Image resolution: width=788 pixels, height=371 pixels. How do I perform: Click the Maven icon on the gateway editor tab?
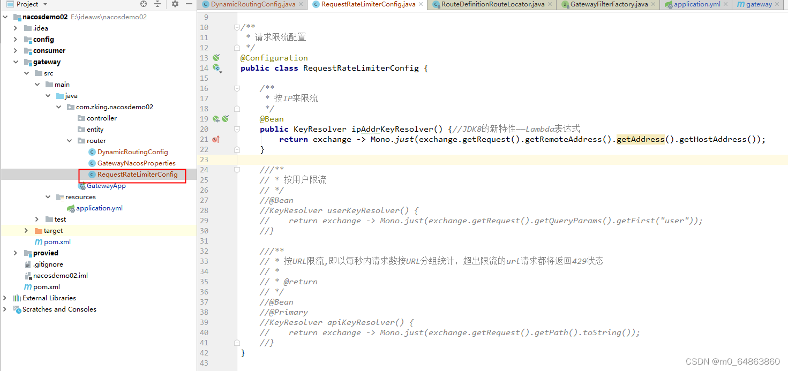pyautogui.click(x=740, y=4)
